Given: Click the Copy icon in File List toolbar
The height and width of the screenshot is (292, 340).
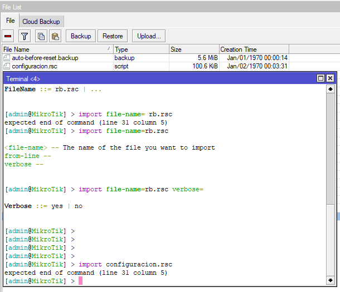Looking at the screenshot, I should click(x=41, y=36).
